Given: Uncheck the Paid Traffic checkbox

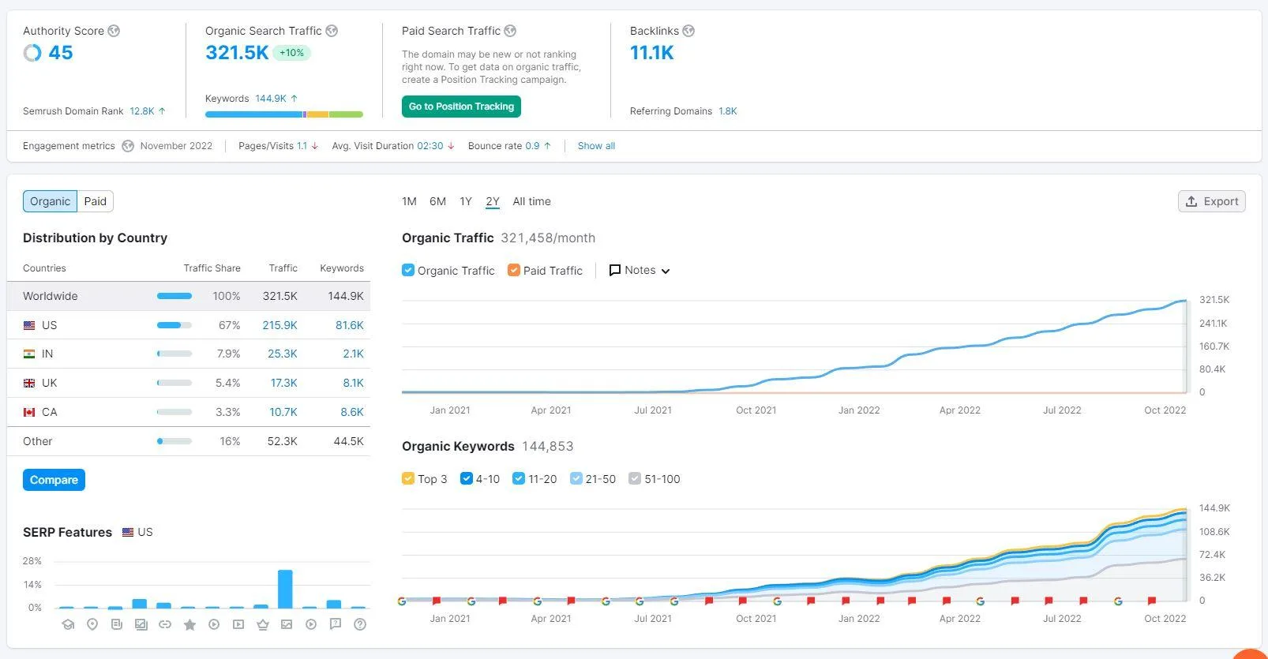Looking at the screenshot, I should (x=514, y=270).
